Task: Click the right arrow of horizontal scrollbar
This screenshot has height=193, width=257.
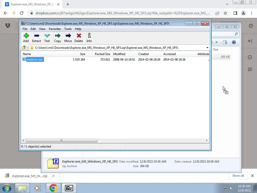Action: [207, 140]
